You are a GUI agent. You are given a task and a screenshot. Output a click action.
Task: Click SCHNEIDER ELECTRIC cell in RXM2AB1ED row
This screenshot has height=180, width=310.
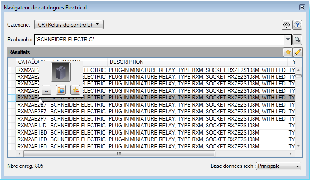pyautogui.click(x=78, y=139)
